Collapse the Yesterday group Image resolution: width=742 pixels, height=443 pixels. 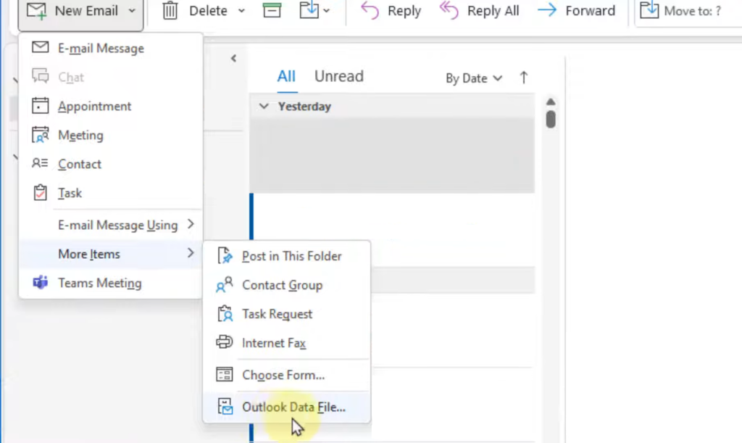pos(264,106)
